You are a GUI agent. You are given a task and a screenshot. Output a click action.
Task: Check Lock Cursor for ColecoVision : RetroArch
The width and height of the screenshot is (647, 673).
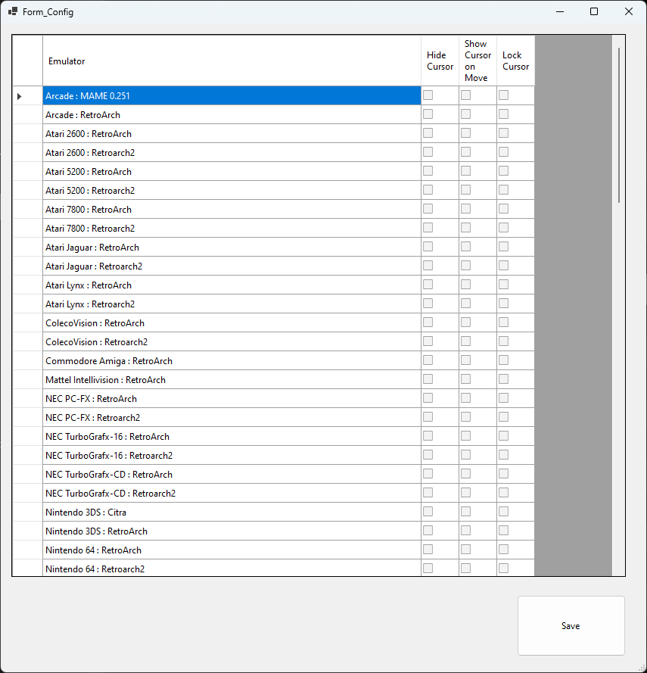point(504,322)
